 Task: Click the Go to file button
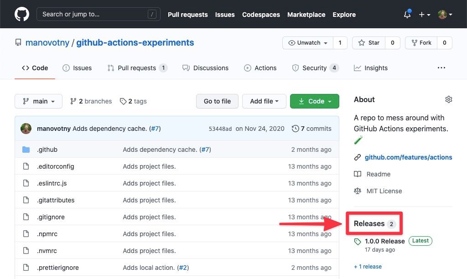217,101
